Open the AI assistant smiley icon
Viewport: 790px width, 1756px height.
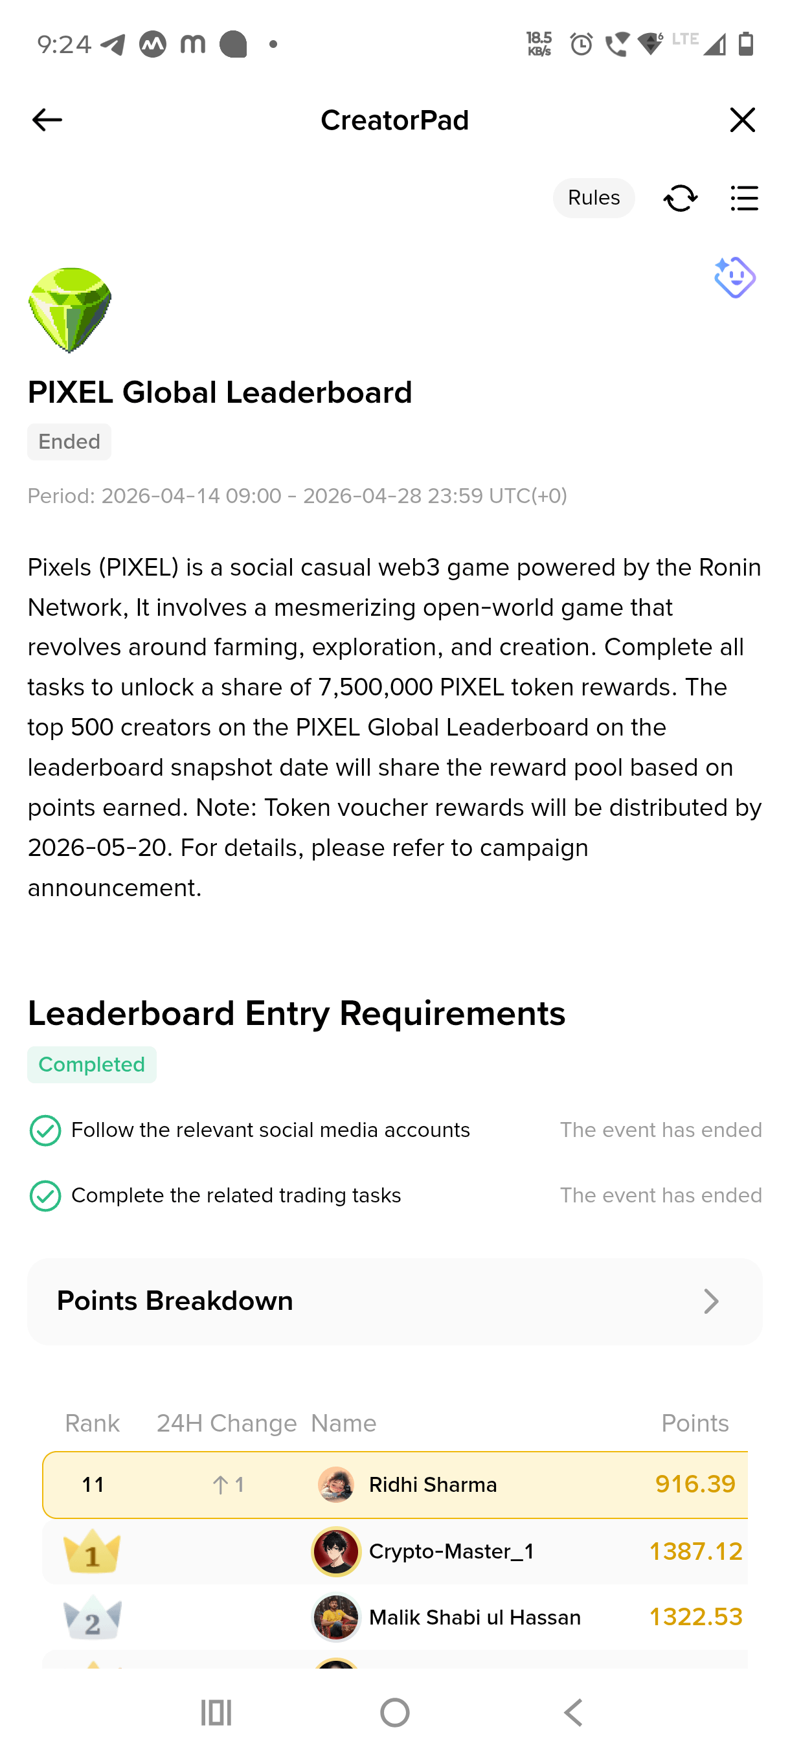734,277
